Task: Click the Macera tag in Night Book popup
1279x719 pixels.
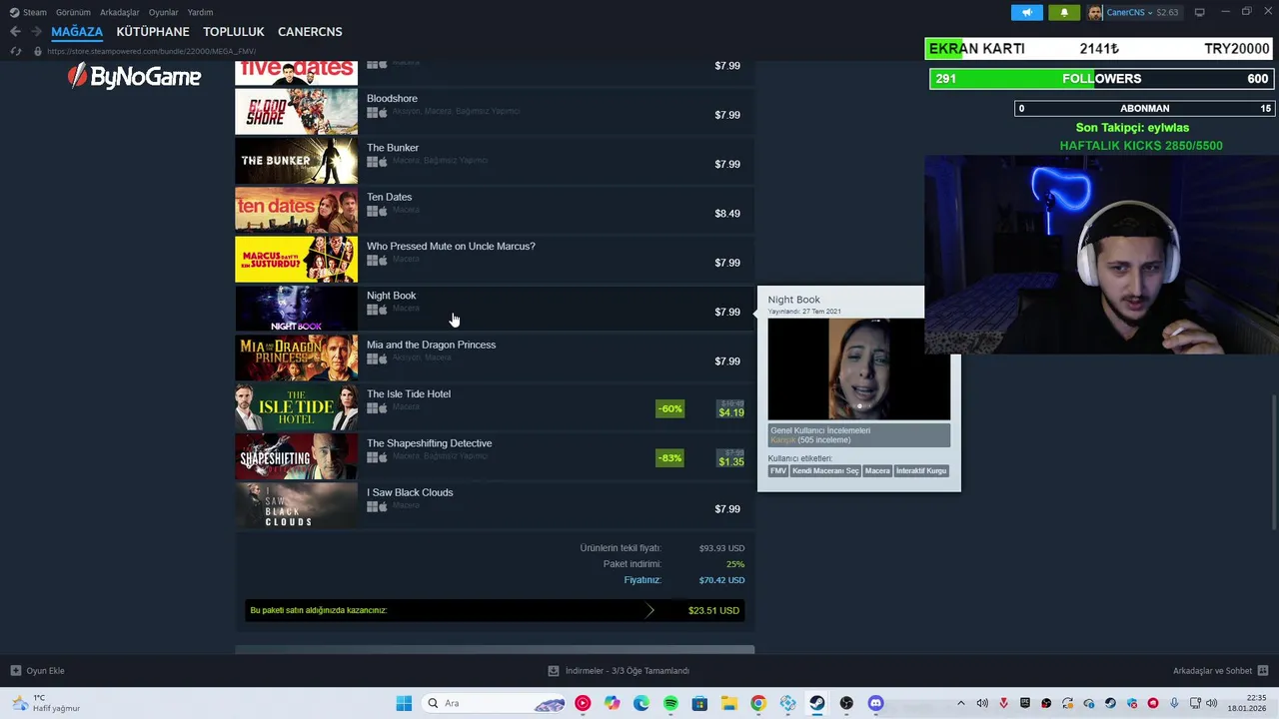Action: pyautogui.click(x=877, y=471)
